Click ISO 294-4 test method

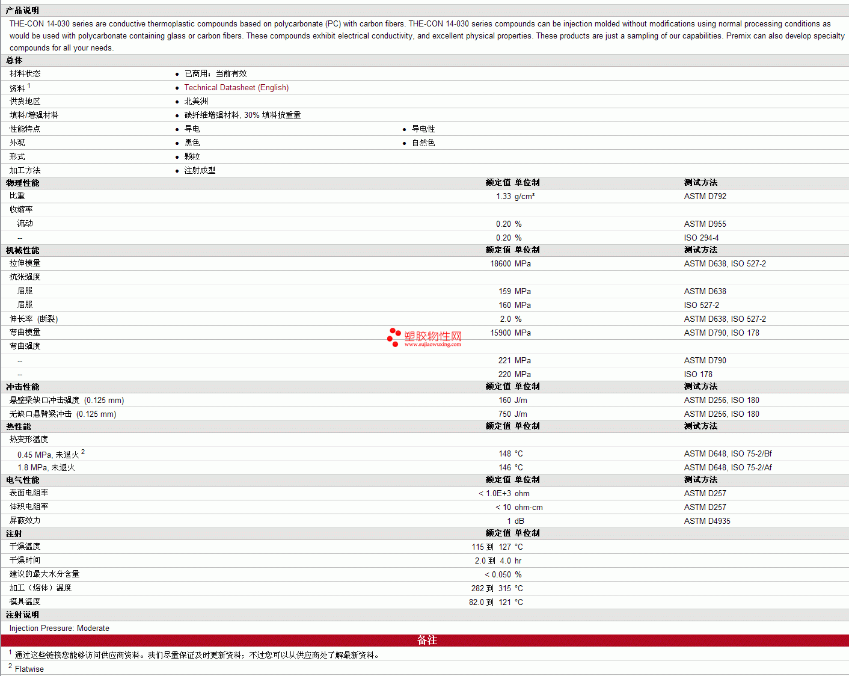[702, 238]
